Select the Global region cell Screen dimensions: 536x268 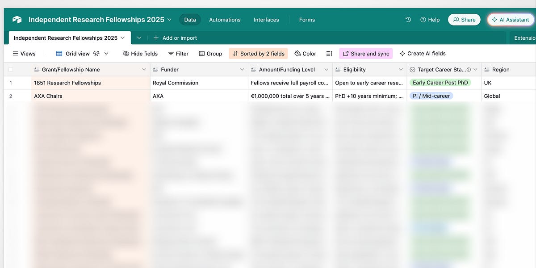[x=509, y=96]
